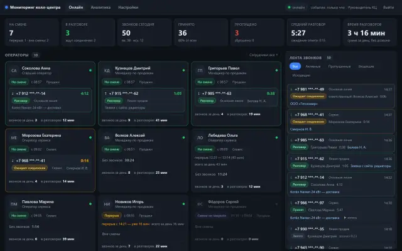
Task: Click the Выйти logout link
Action: [388, 8]
